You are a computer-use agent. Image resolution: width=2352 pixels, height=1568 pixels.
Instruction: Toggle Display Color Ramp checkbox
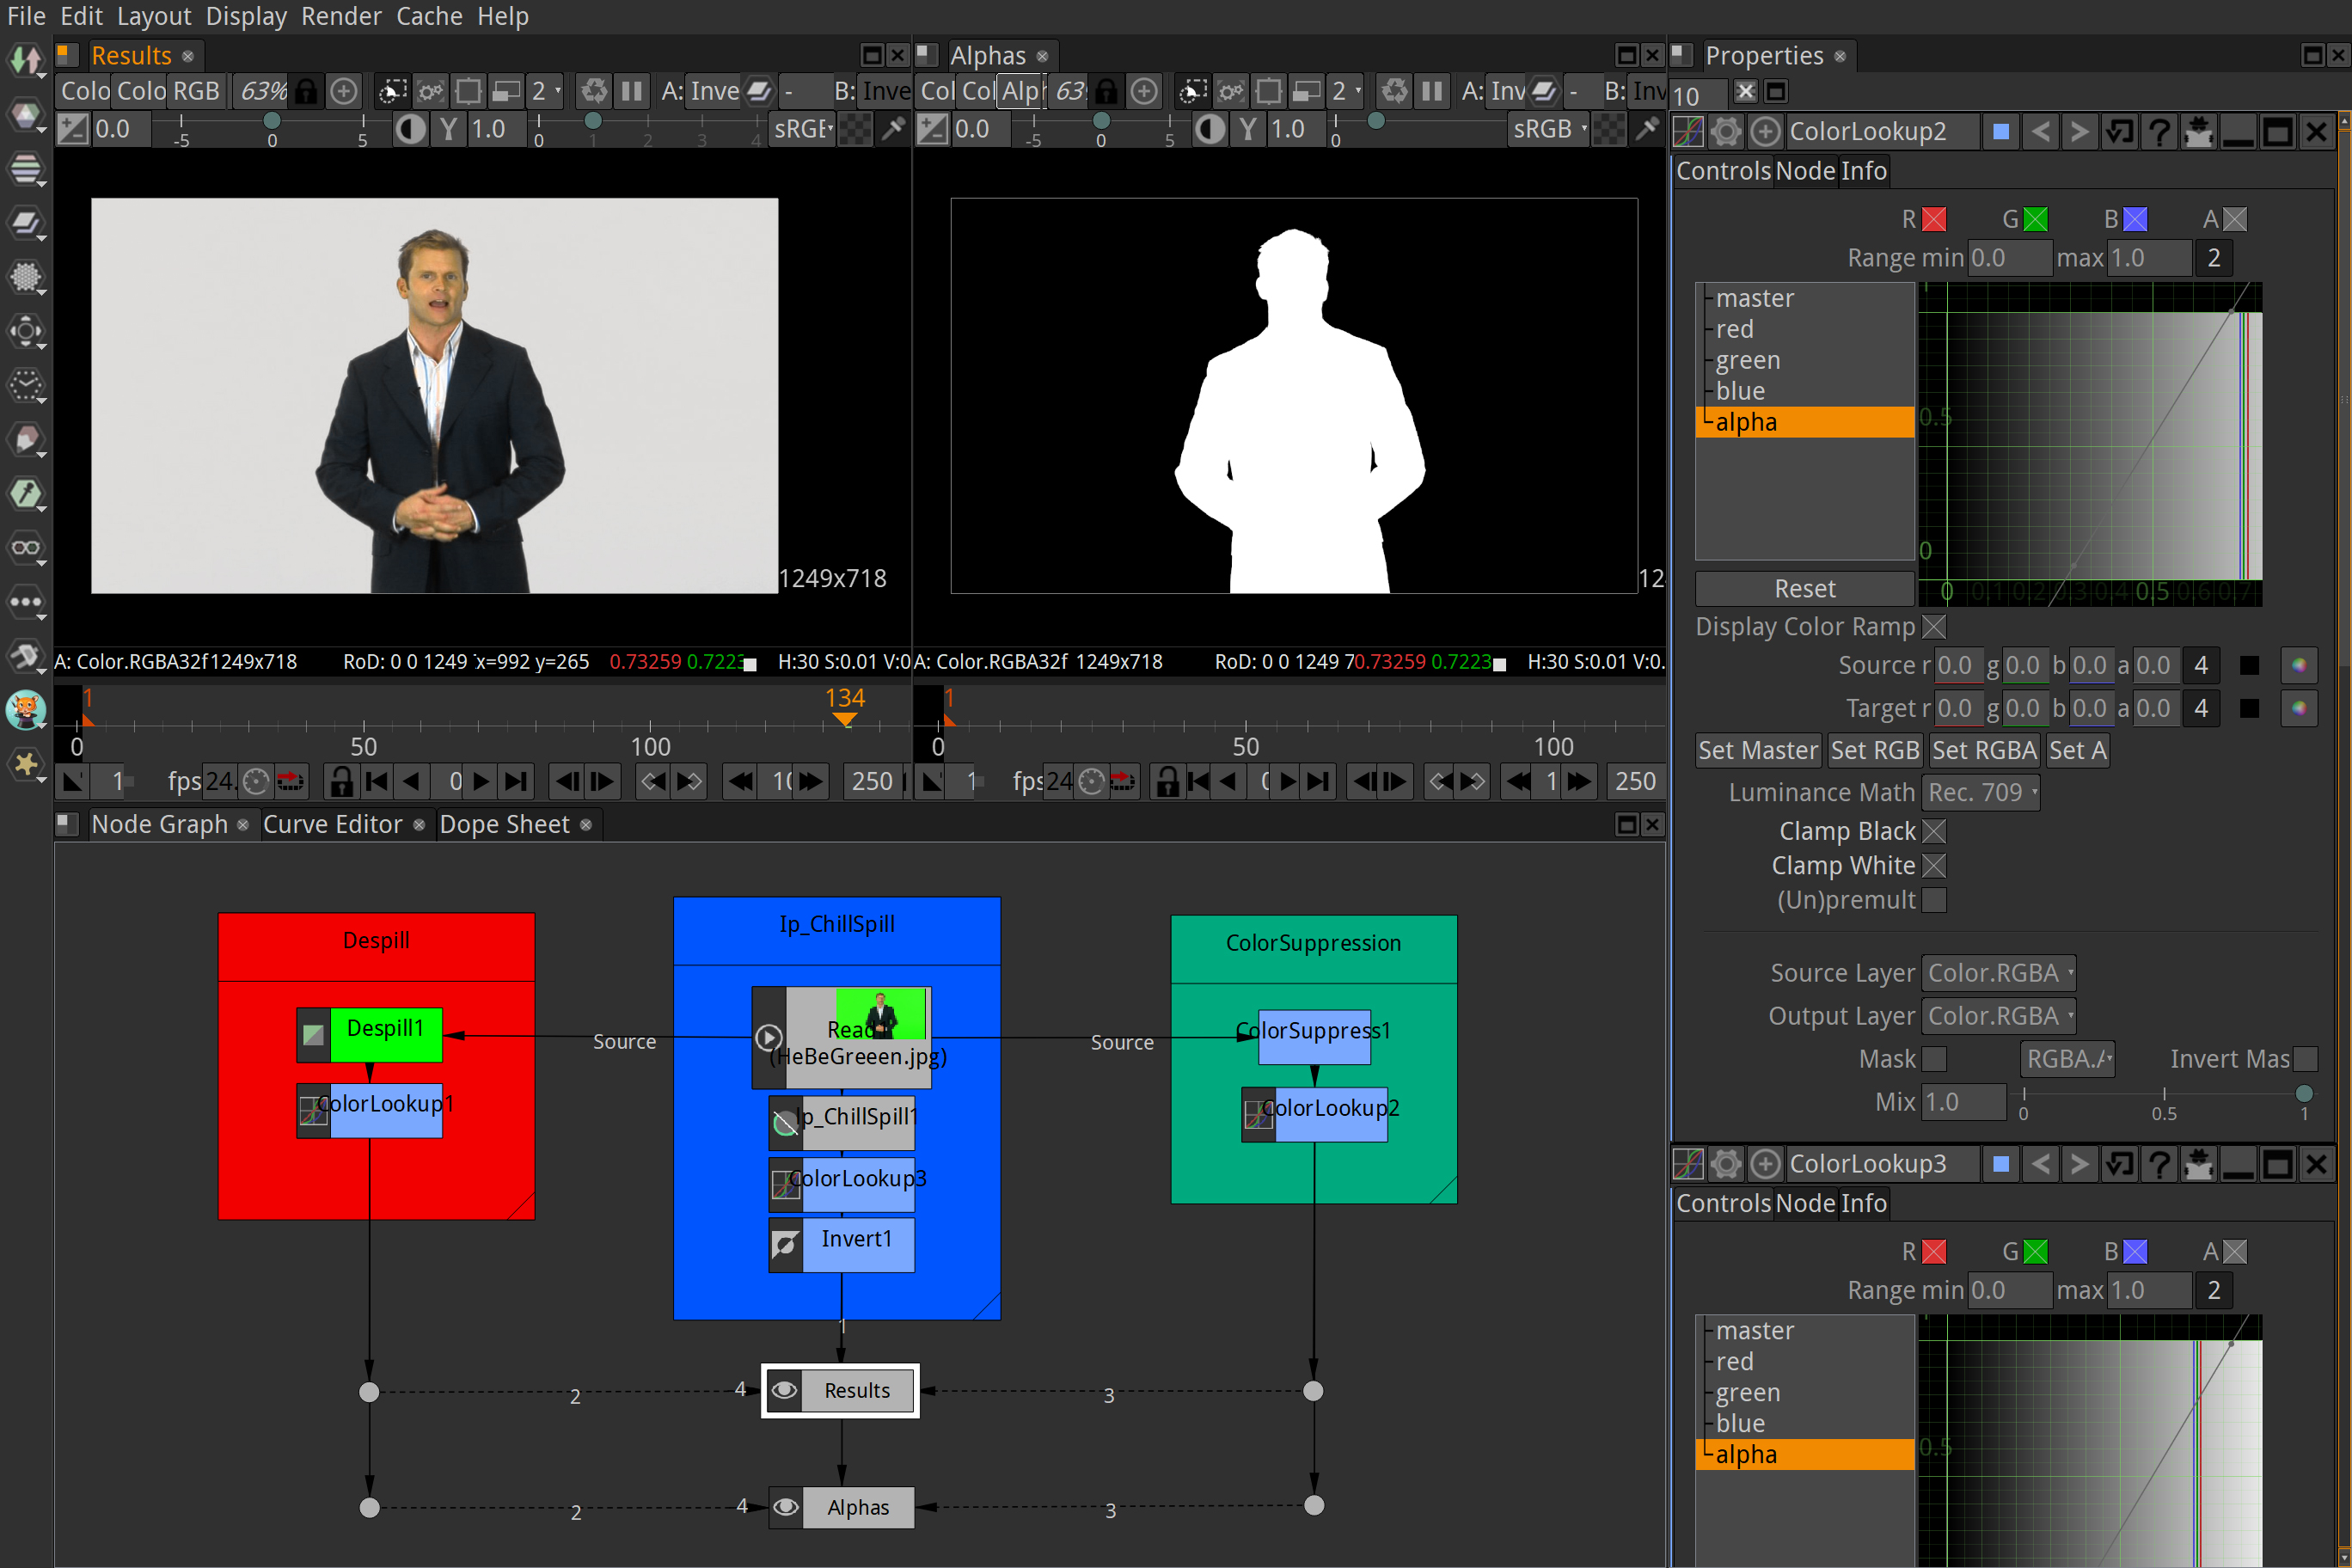1935,627
